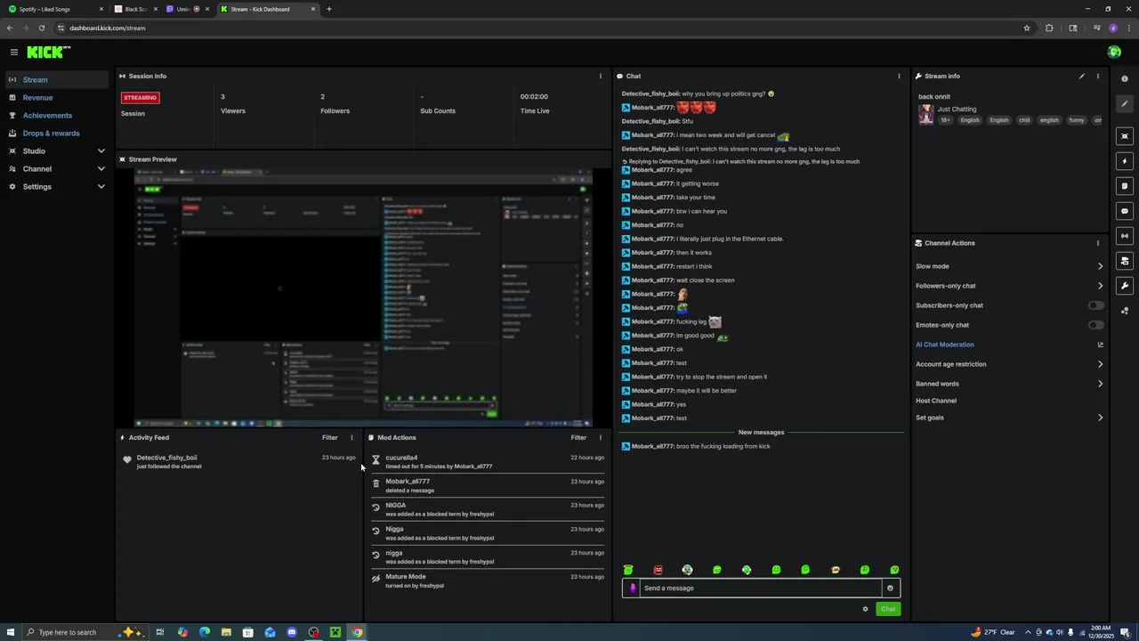The image size is (1139, 641).
Task: Reload the page
Action: (x=41, y=28)
